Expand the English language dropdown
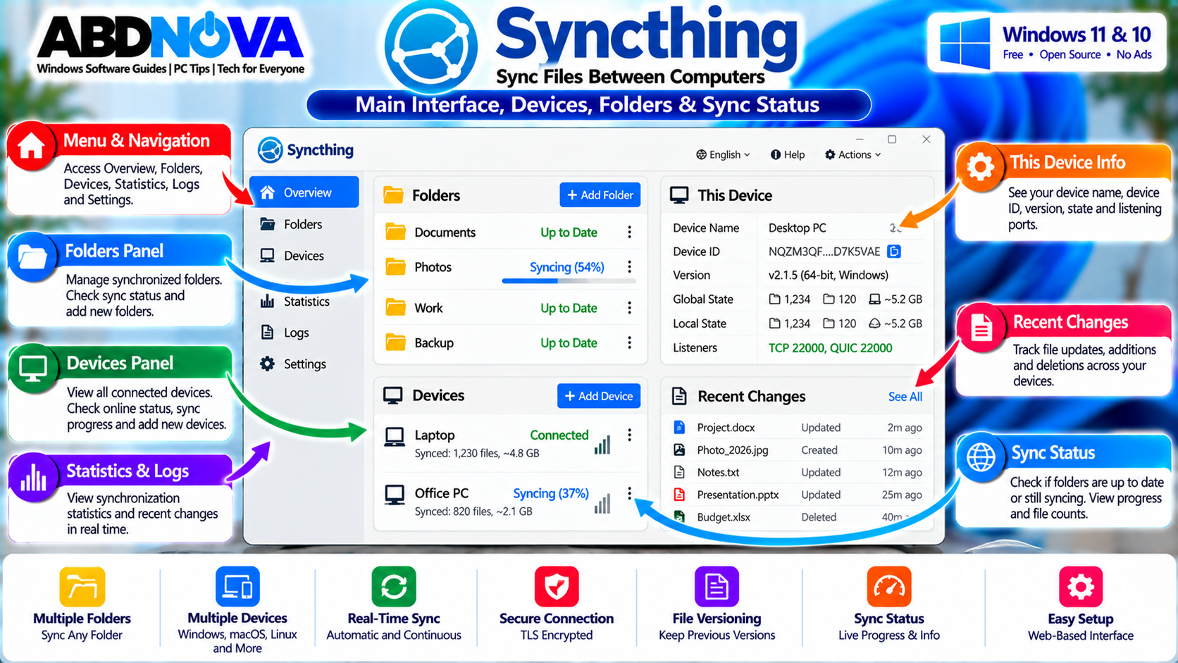 click(x=724, y=155)
